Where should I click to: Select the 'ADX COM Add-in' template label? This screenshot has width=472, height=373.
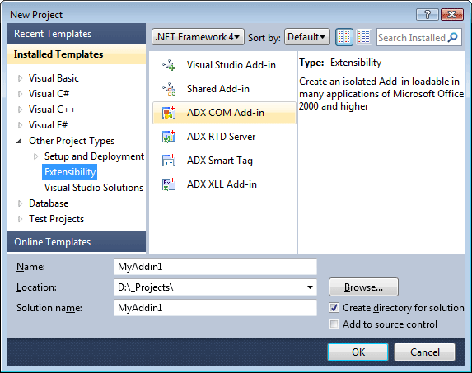point(226,113)
